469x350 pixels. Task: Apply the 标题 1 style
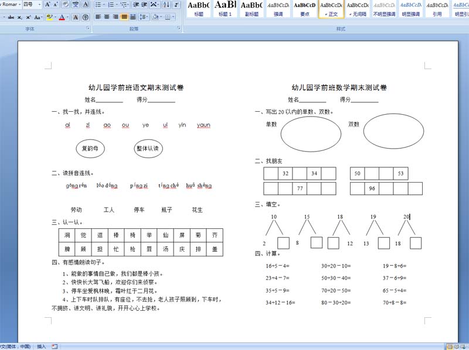pyautogui.click(x=225, y=9)
